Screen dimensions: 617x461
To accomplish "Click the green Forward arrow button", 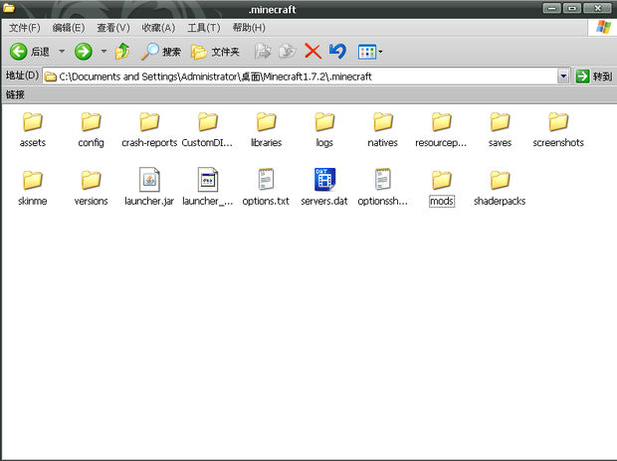I will (84, 51).
